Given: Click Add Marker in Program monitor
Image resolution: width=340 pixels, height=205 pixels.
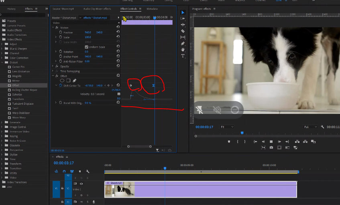Looking at the screenshot, I should point(229,142).
